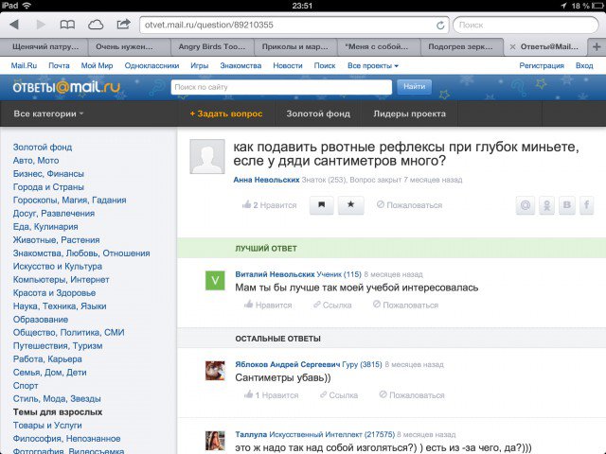Reload the page from the address bar

(440, 25)
